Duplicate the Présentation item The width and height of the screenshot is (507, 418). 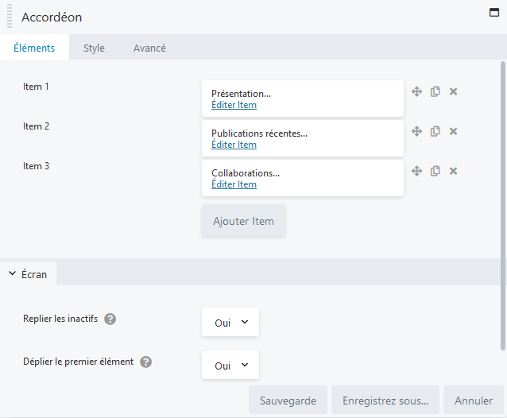[x=435, y=92]
